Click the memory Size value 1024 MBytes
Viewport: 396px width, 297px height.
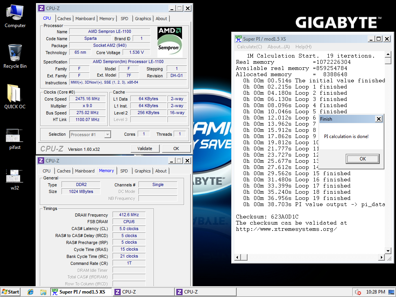(81, 191)
